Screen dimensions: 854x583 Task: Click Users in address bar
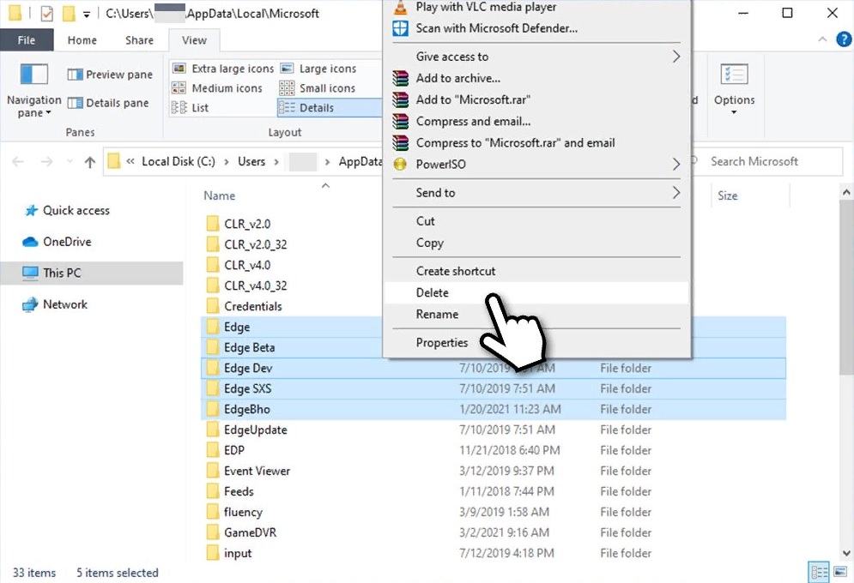coord(251,161)
